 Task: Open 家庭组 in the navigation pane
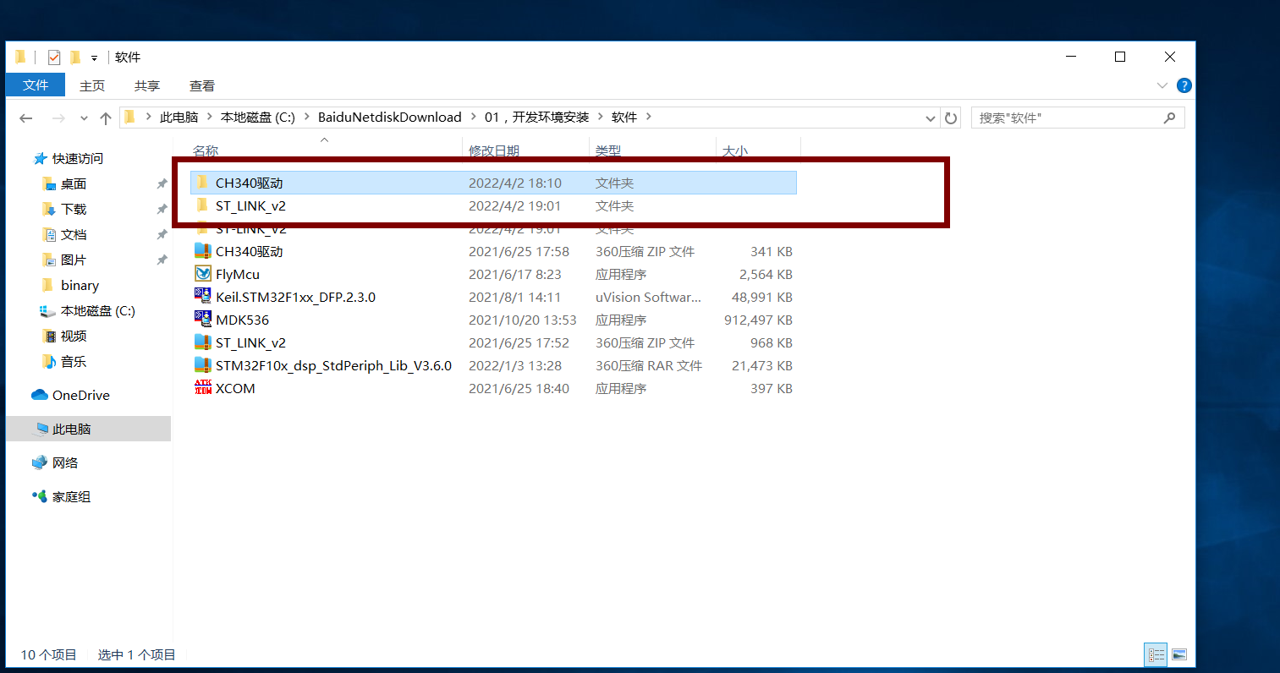click(71, 496)
